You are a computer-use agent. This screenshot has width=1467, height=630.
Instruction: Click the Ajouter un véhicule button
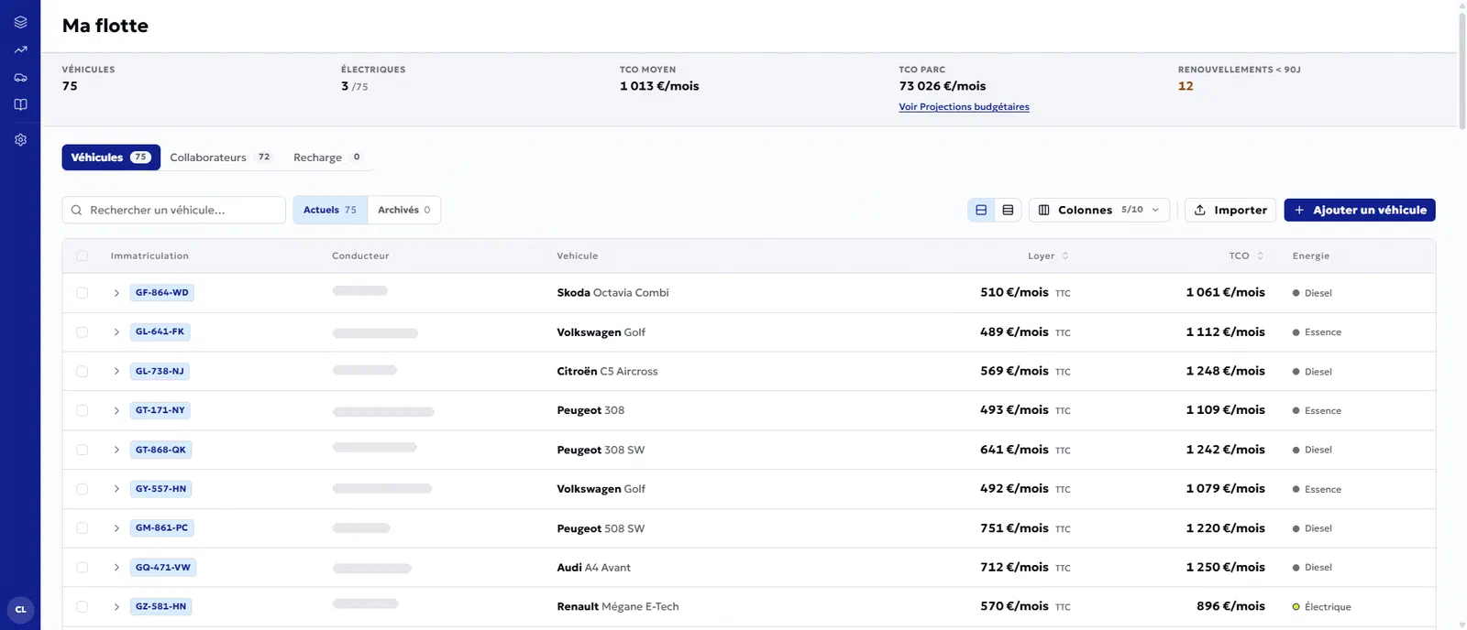click(x=1360, y=210)
